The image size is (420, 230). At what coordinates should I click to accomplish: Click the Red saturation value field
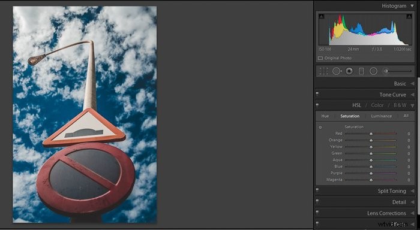(x=409, y=134)
